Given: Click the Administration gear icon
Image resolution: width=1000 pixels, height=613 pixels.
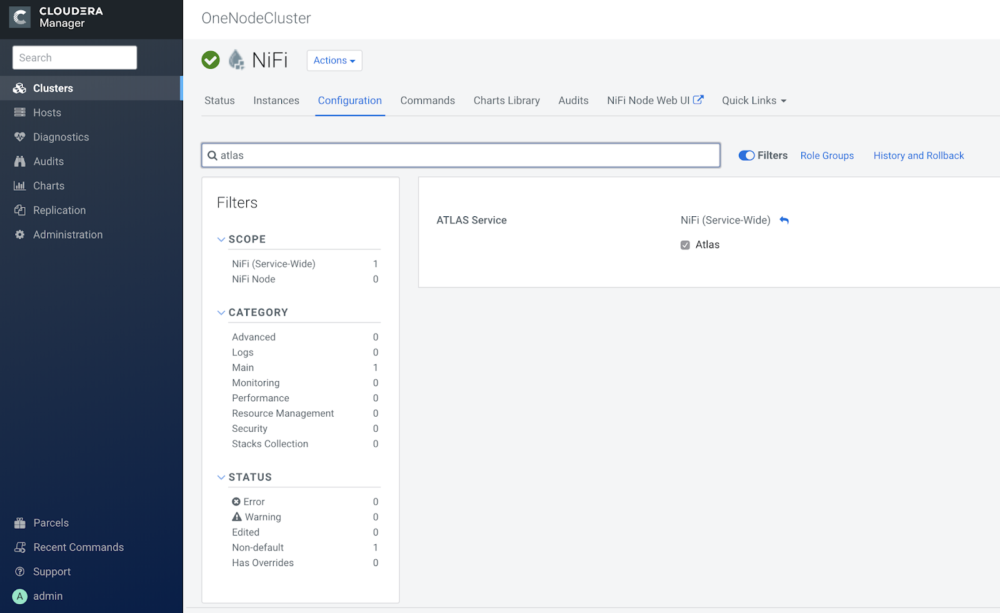Looking at the screenshot, I should pos(20,234).
